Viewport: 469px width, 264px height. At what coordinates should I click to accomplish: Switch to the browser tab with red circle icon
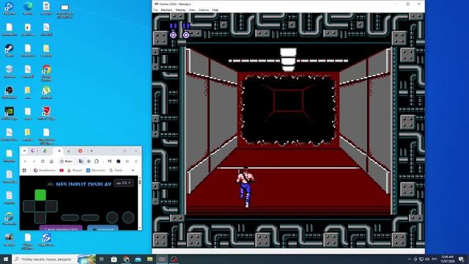[80, 151]
